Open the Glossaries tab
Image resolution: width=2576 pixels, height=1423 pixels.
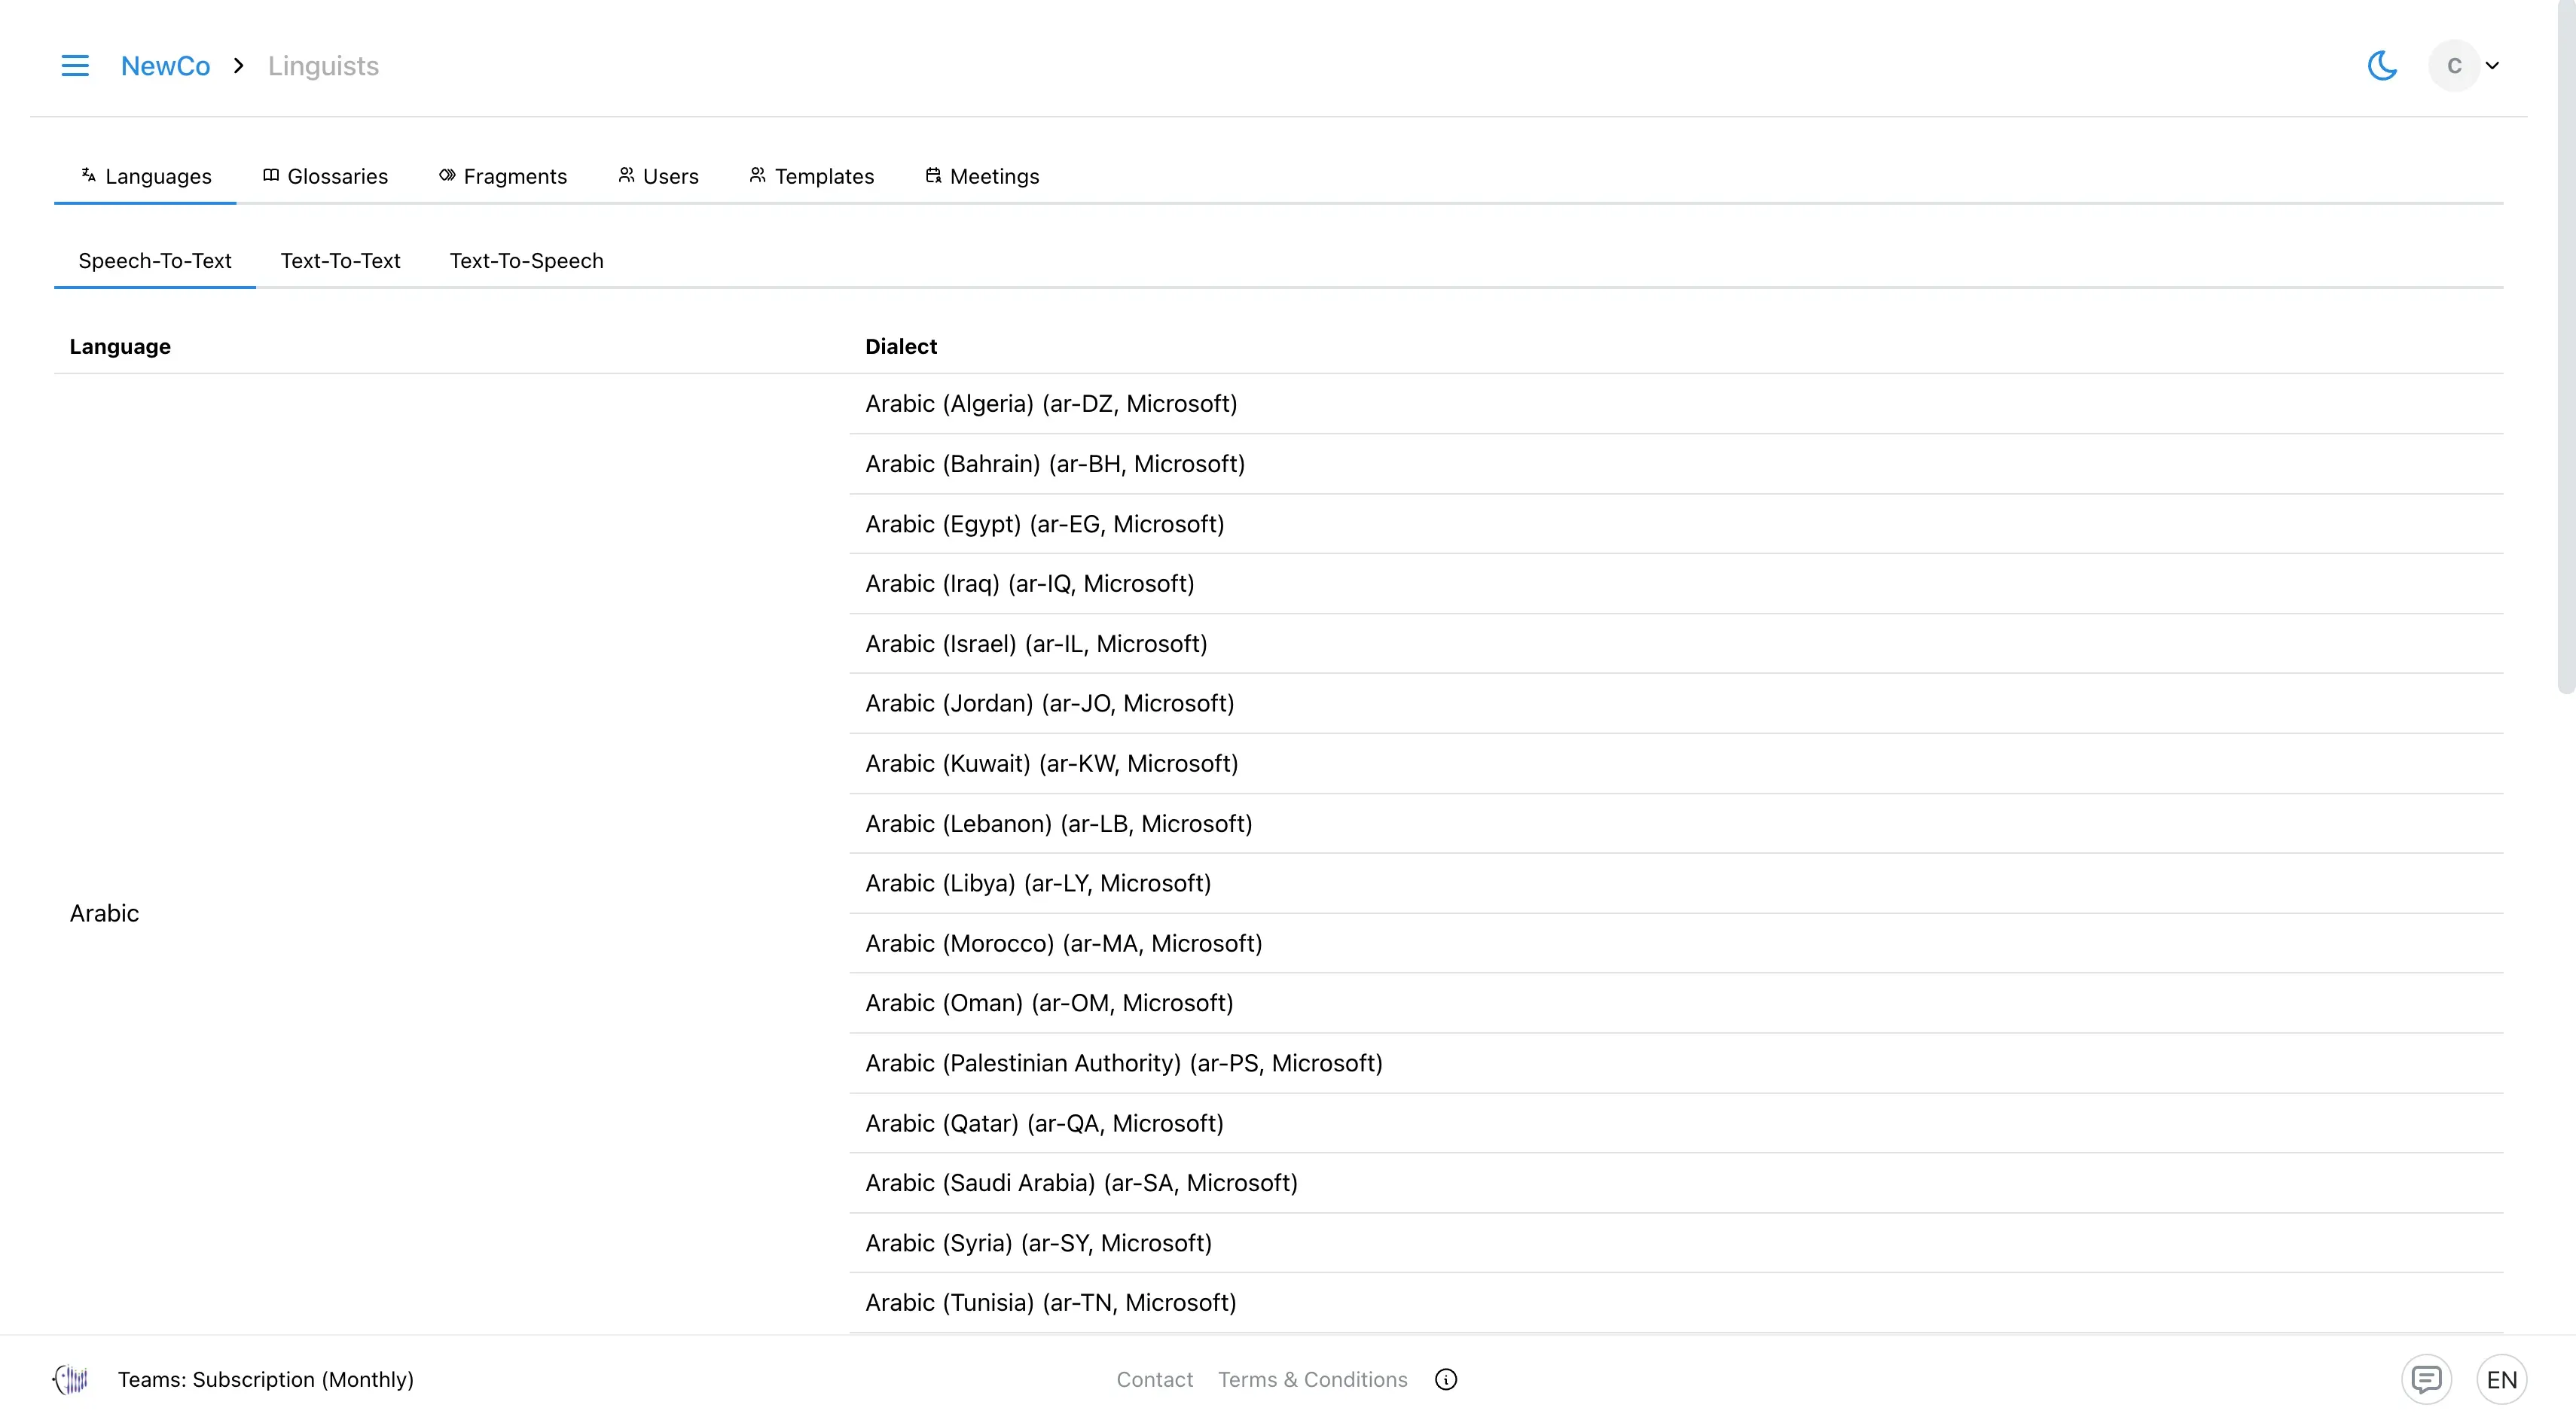point(325,176)
